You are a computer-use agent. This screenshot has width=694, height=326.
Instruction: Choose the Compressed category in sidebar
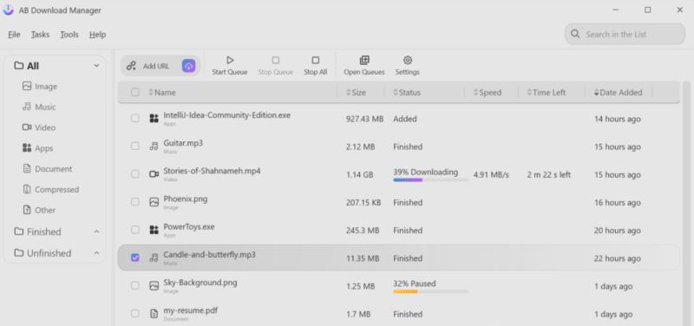pos(51,189)
